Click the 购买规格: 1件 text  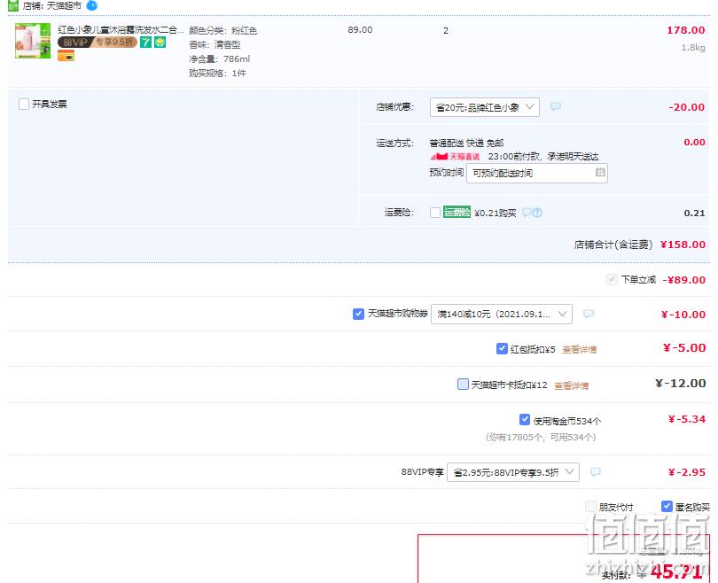[217, 73]
